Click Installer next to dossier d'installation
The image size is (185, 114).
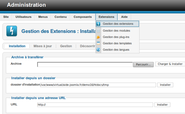click(x=165, y=85)
